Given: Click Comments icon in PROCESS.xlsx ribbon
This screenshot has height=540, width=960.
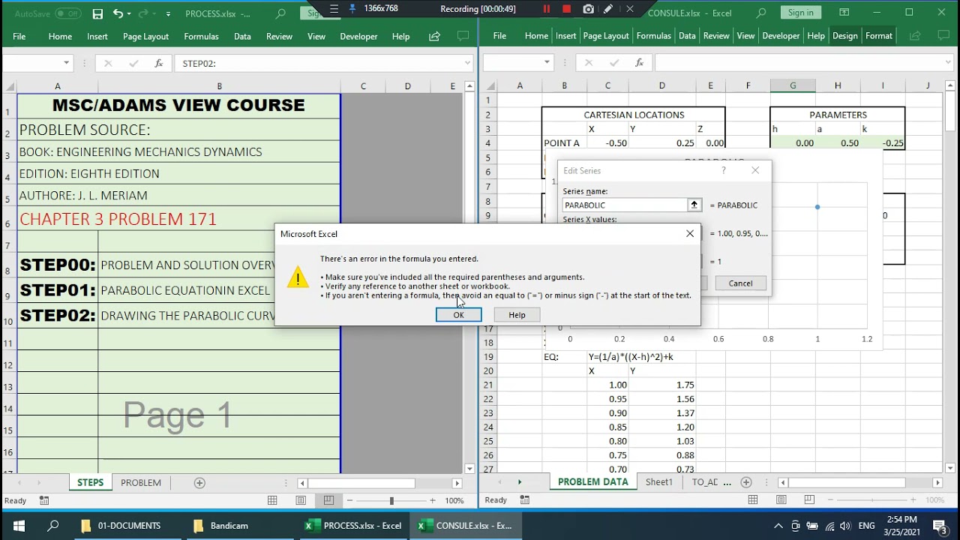Looking at the screenshot, I should [463, 36].
